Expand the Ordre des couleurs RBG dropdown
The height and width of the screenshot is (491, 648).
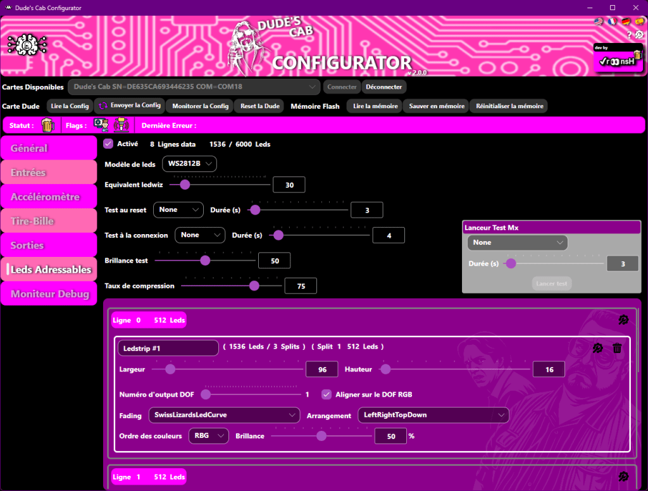[208, 436]
